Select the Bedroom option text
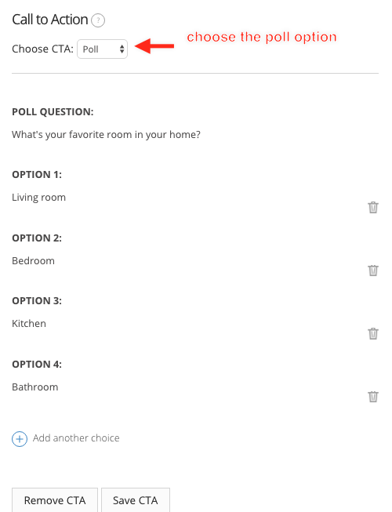Viewport: 392px width, 512px height. 33,261
